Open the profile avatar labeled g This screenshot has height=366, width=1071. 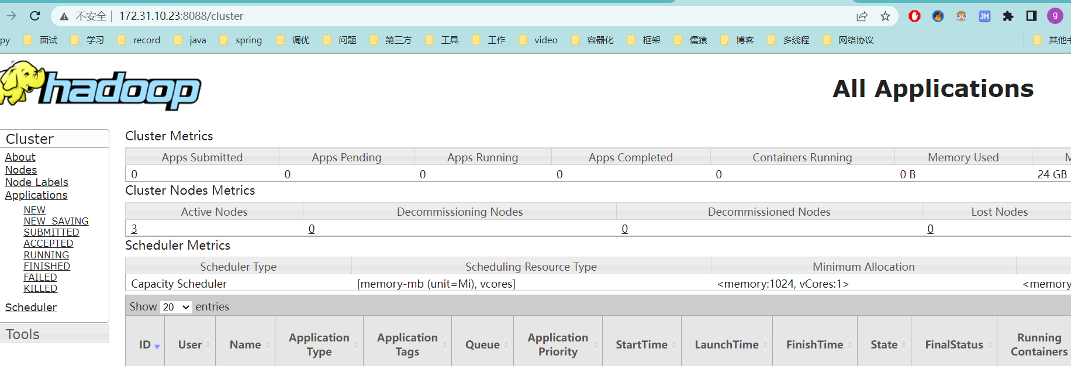[x=1055, y=16]
